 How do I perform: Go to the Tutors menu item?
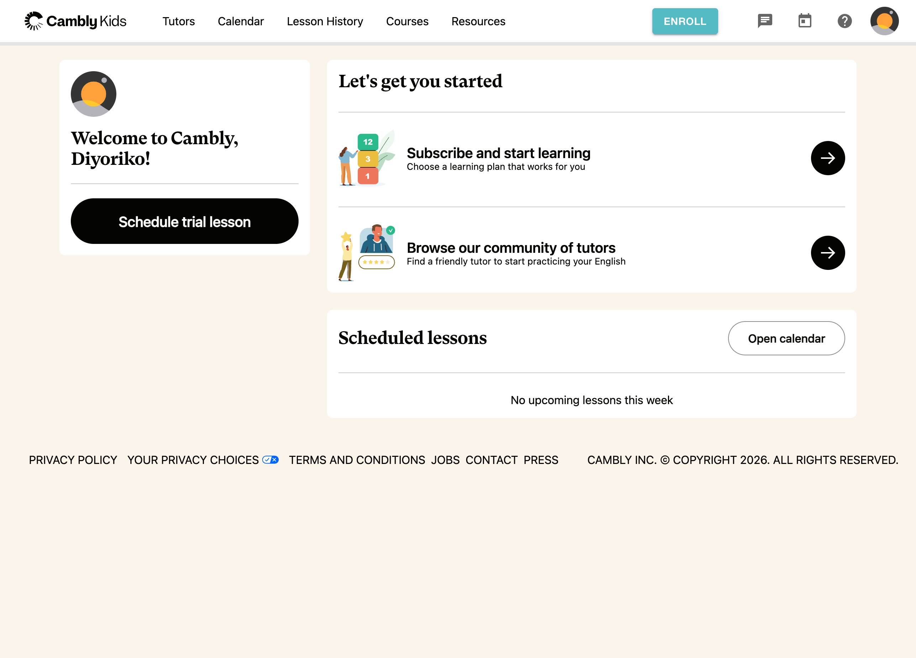[x=179, y=21]
